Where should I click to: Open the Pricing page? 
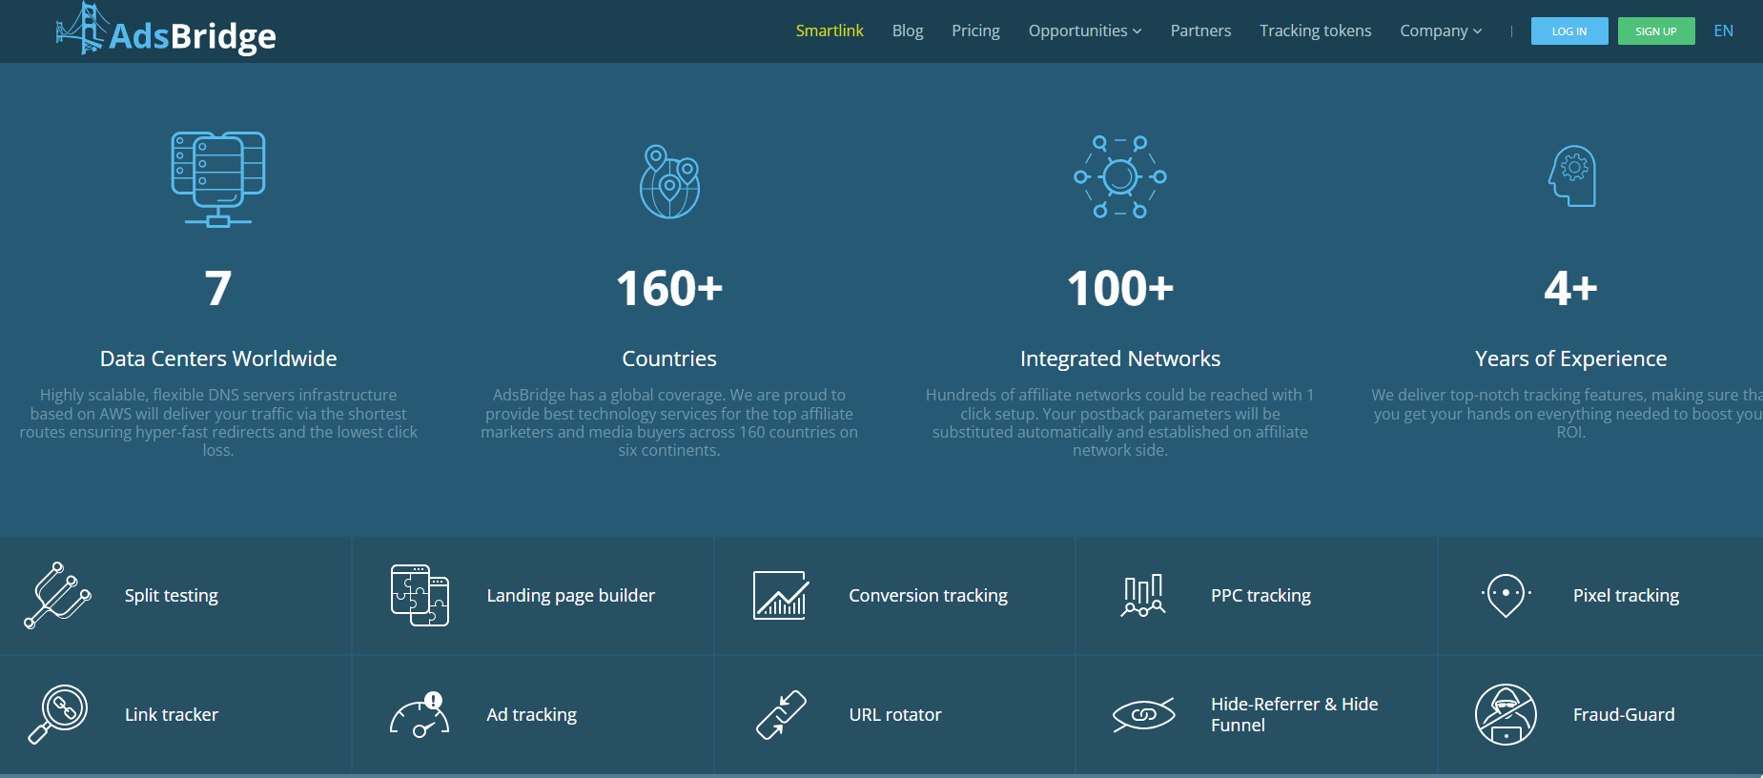tap(975, 31)
